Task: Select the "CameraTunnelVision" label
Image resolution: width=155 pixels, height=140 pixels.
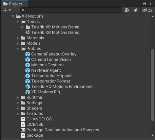Action: (x=51, y=60)
